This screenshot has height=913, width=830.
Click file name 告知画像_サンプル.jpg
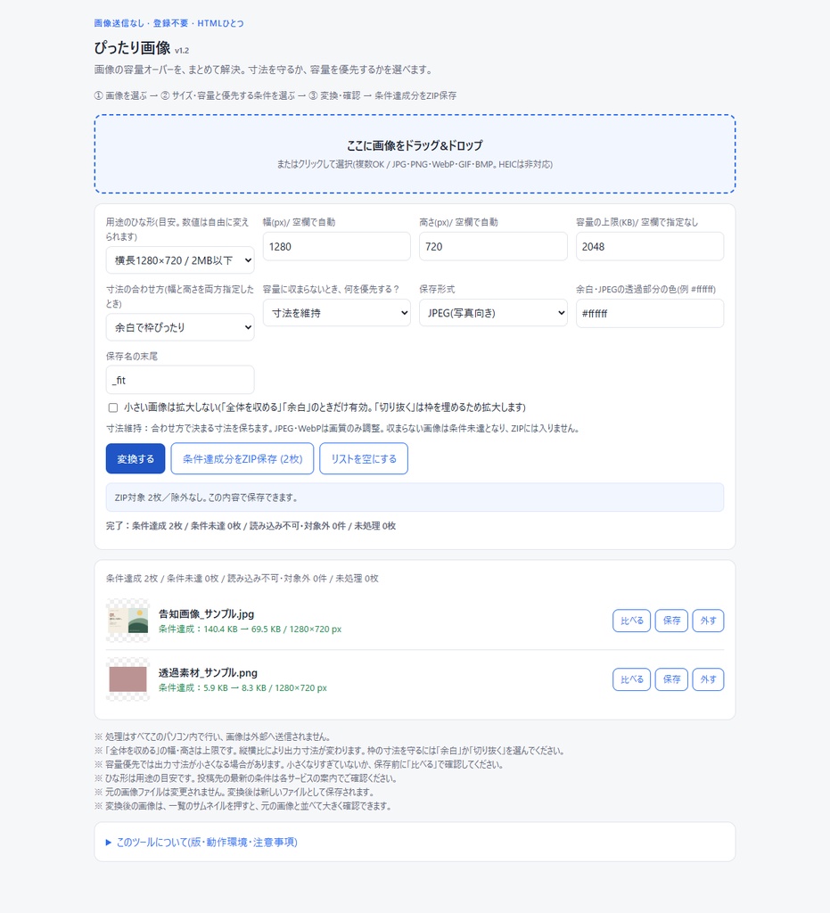[206, 613]
